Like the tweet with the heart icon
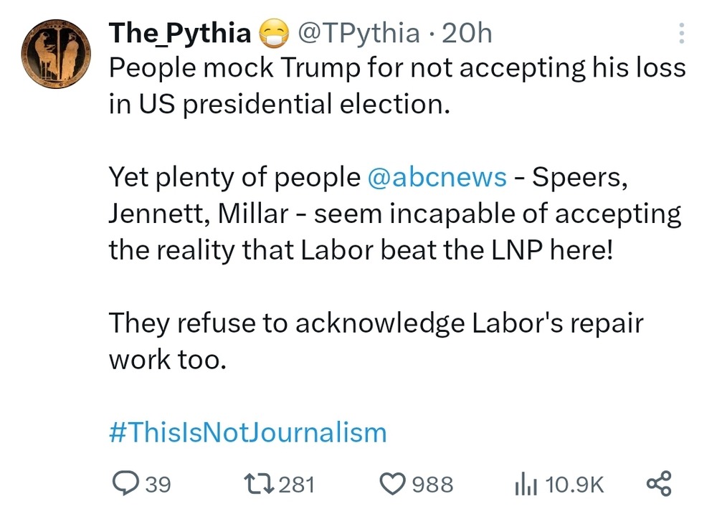The width and height of the screenshot is (717, 519). click(x=392, y=484)
